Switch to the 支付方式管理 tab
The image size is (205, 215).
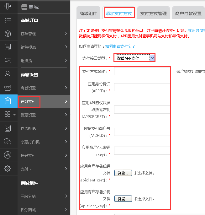[x=154, y=13]
